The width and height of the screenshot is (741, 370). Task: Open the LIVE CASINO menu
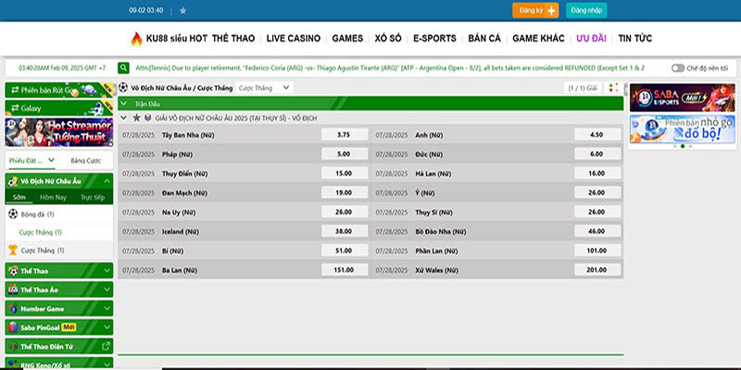[293, 39]
